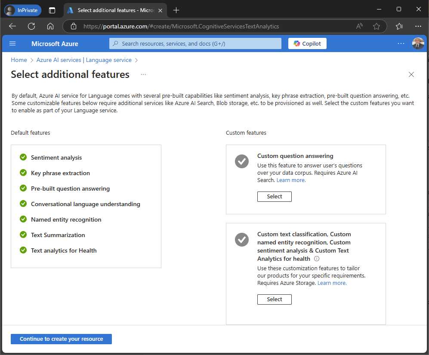Click the info icon next to Analytics for health

coord(317,259)
